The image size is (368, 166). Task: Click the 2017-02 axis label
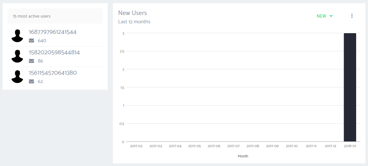pos(136,146)
